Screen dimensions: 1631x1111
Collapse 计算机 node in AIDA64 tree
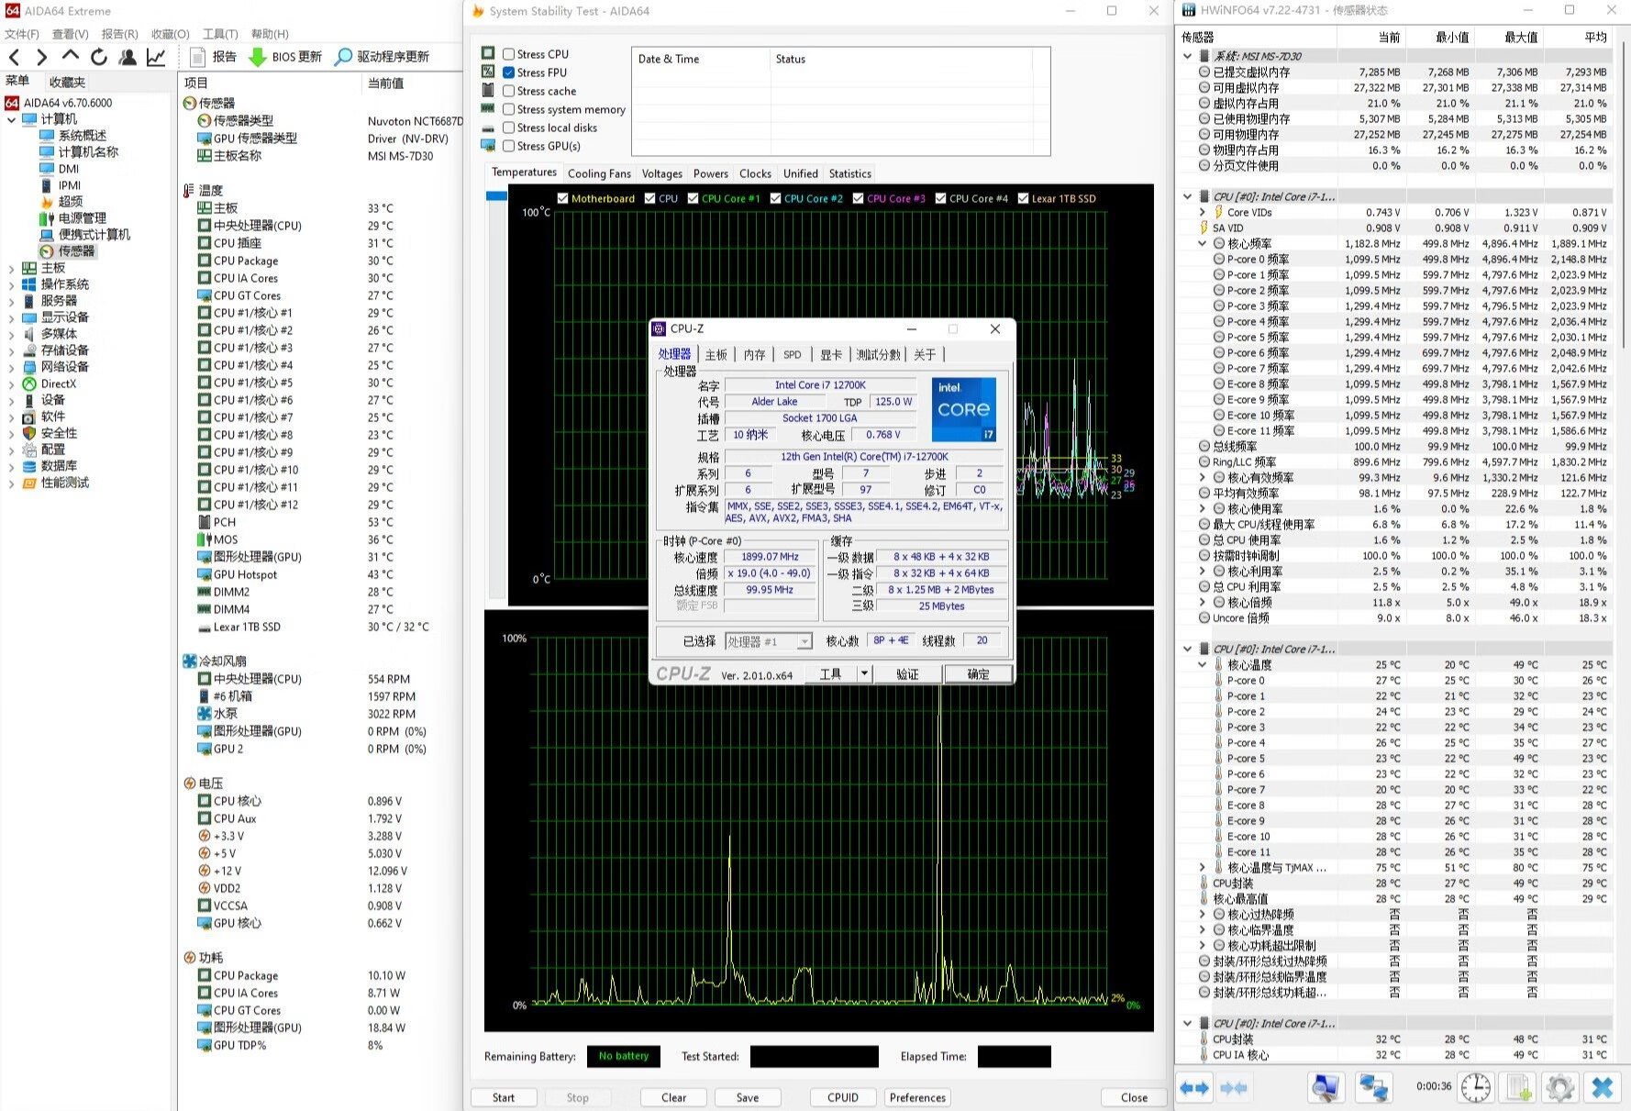[11, 119]
